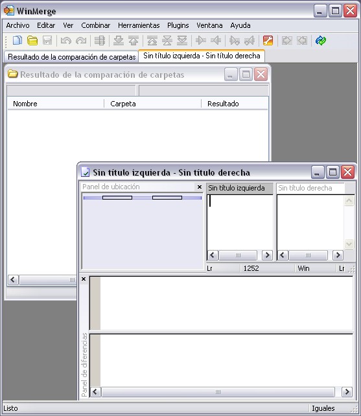Open the Ayuda menu
Screen dimensions: 361x416
(x=240, y=25)
